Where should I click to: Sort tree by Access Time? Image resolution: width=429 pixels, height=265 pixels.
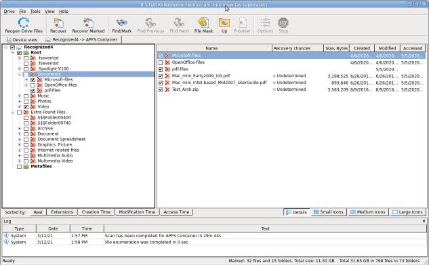pos(176,212)
